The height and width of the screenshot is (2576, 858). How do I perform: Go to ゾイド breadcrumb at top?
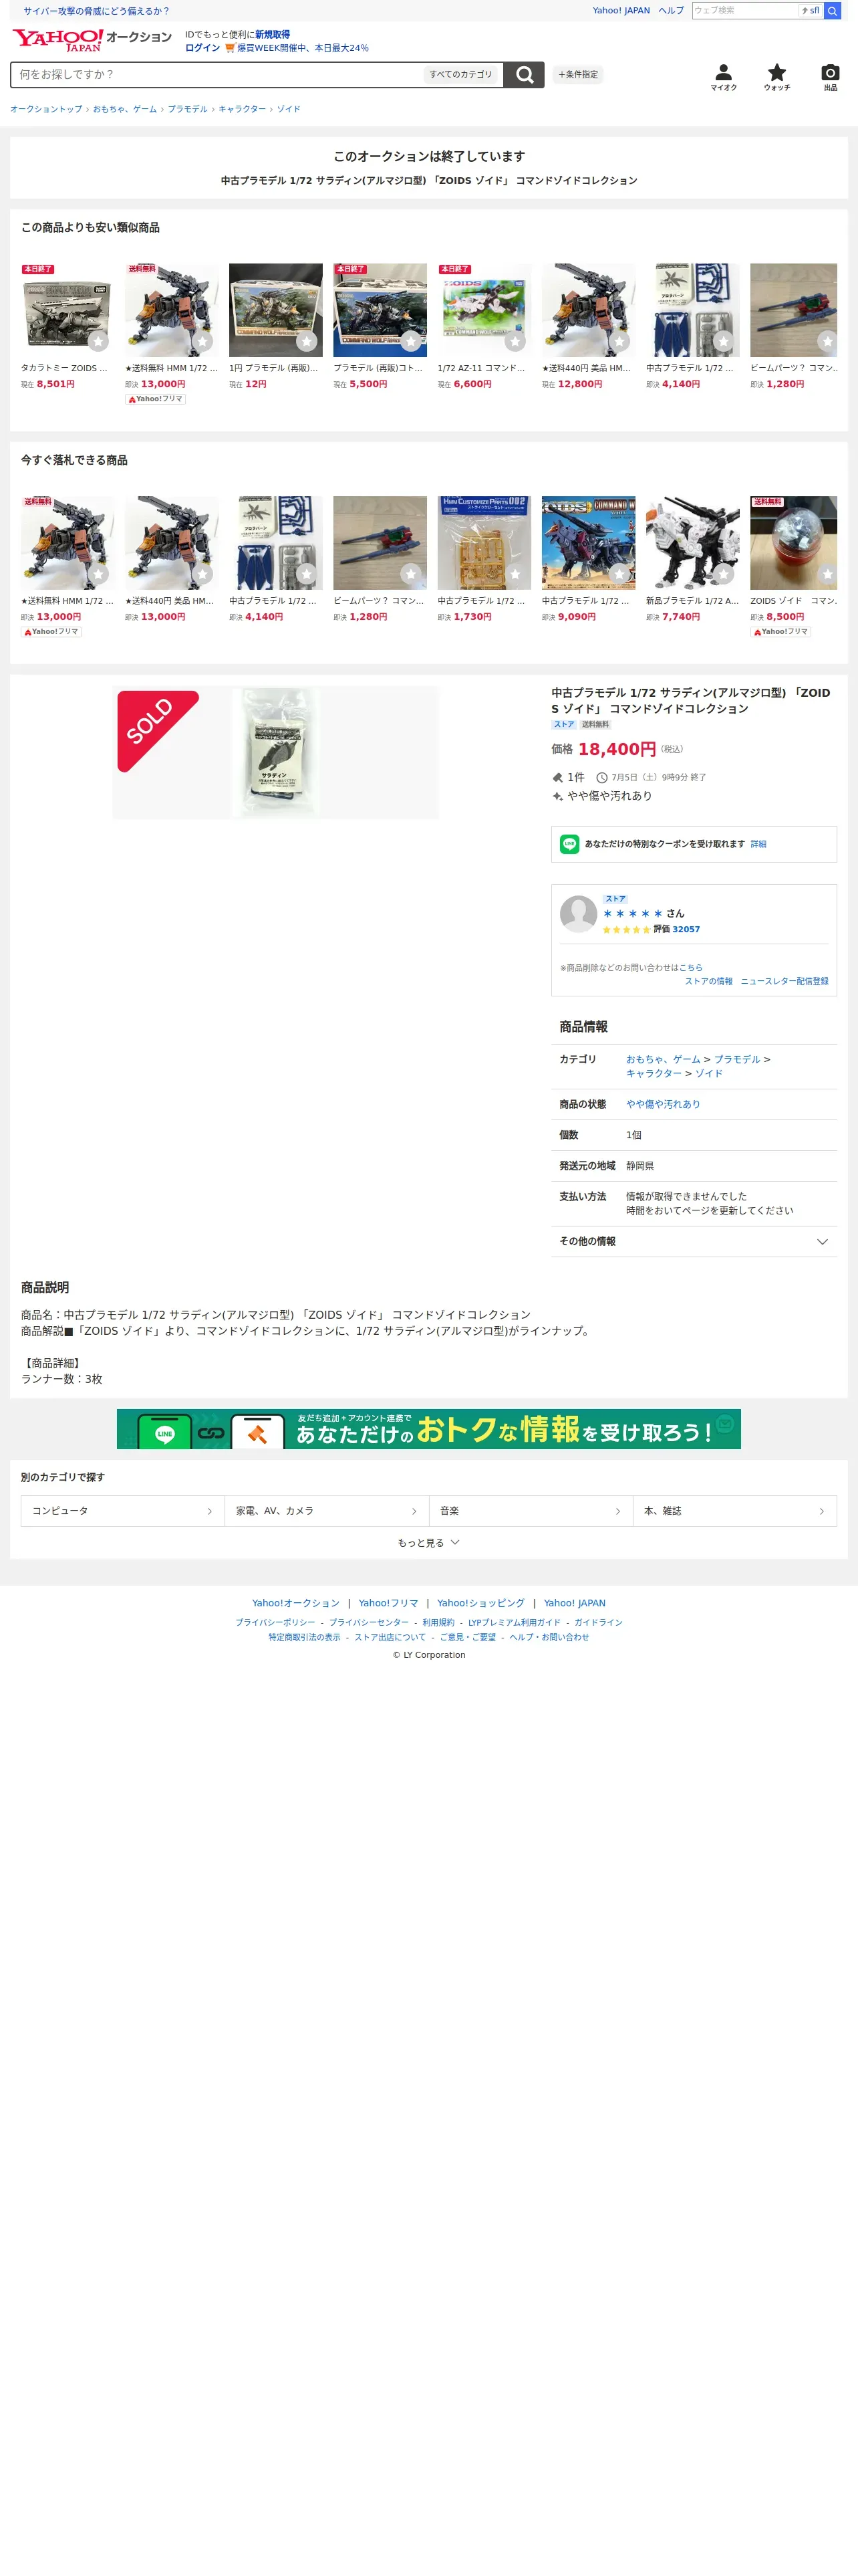coord(289,109)
